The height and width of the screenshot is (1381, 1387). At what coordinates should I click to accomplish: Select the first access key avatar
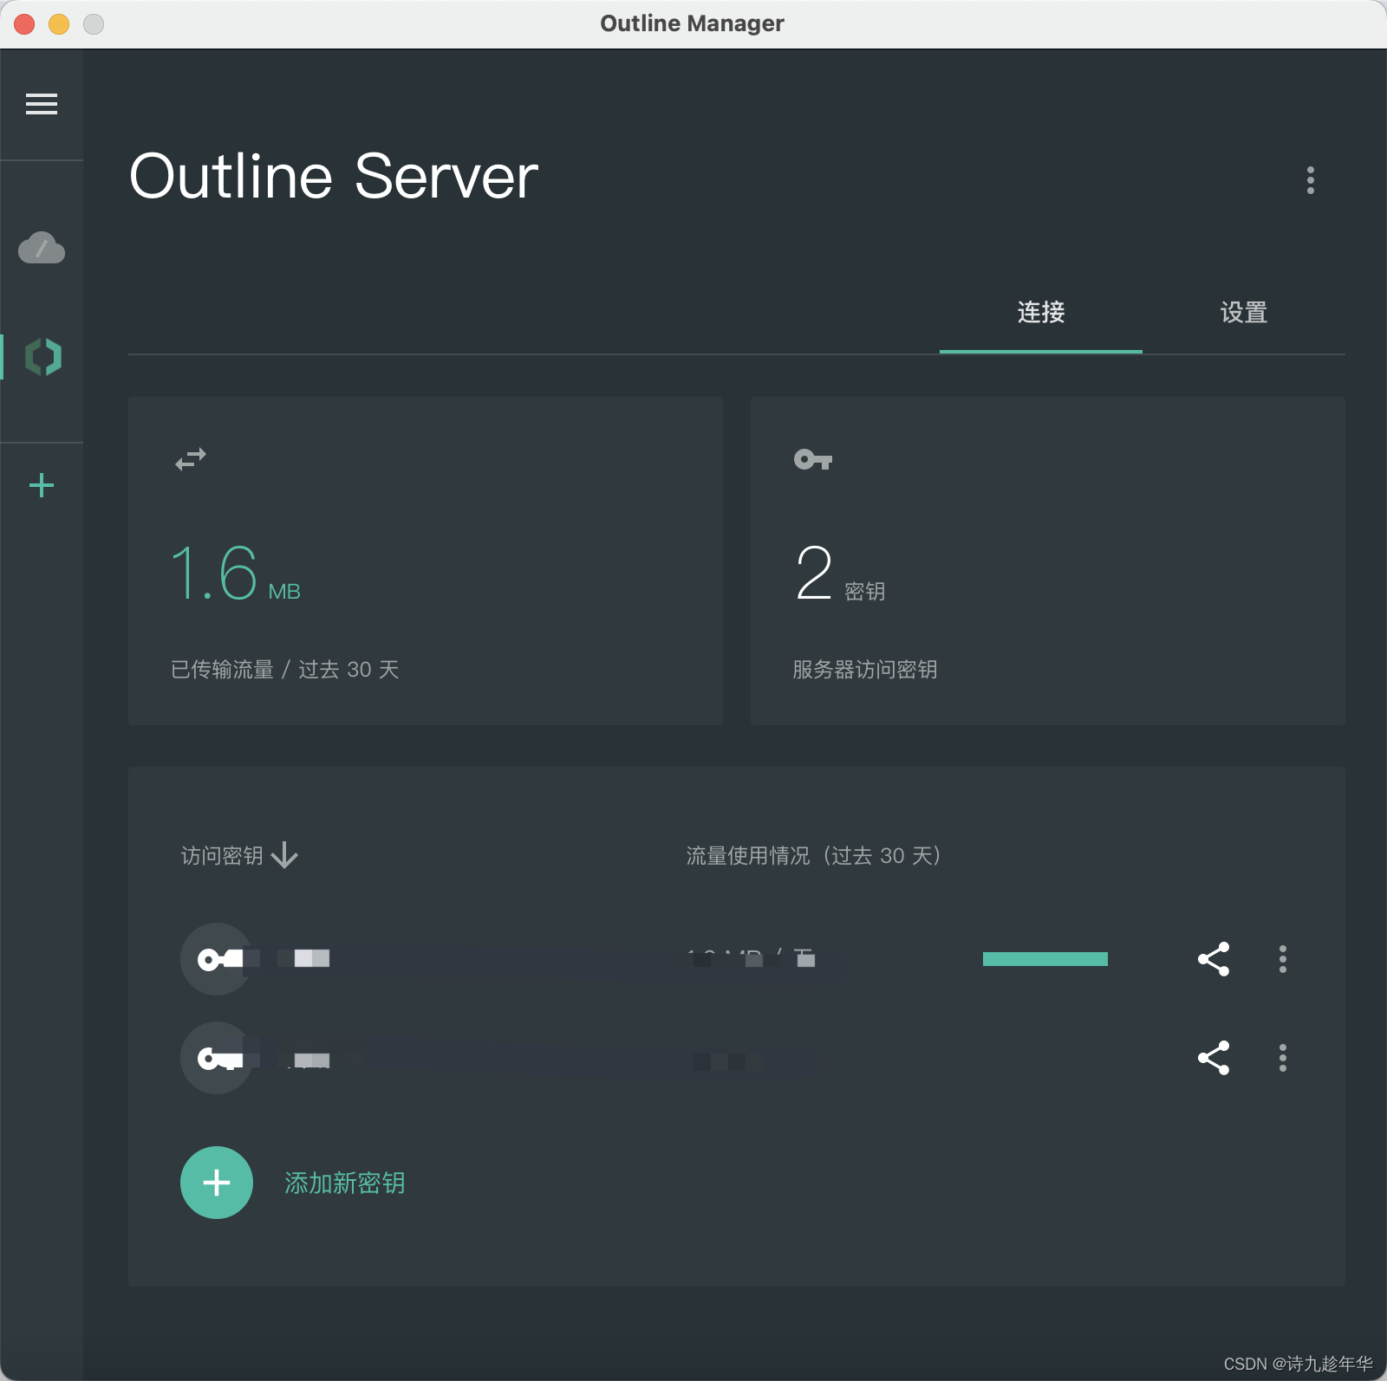216,959
